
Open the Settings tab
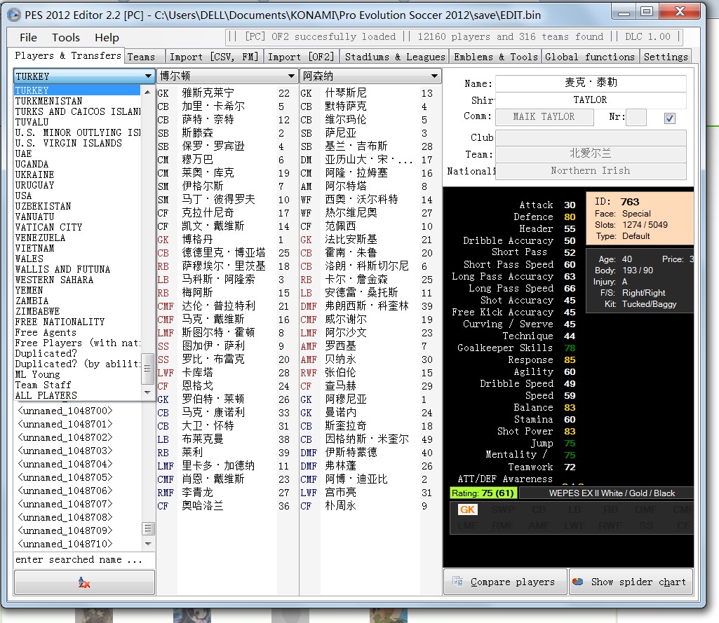click(x=666, y=57)
